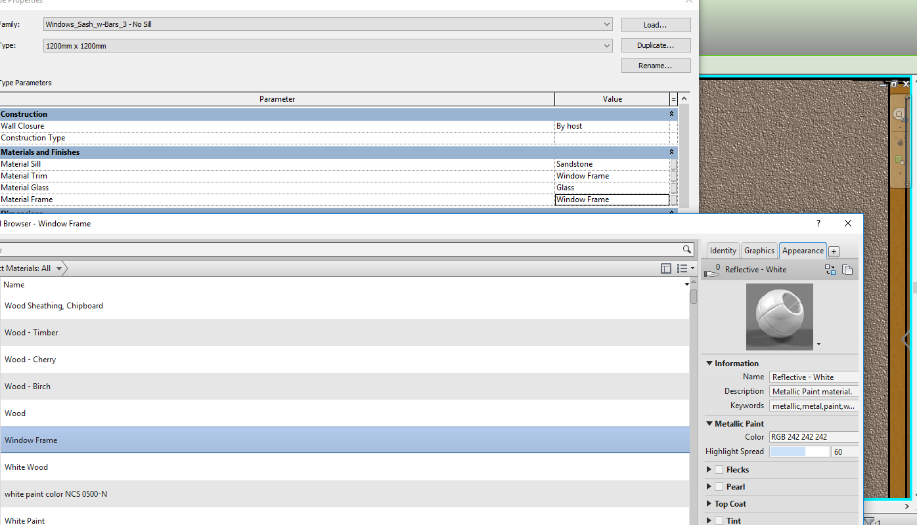Viewport: 917px width, 525px height.
Task: Select the Appearance tab
Action: point(803,251)
